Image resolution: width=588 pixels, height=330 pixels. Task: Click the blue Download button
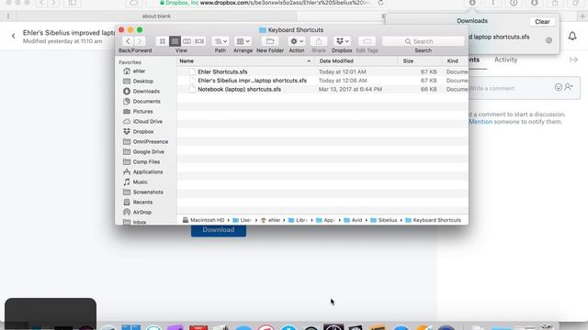point(219,230)
